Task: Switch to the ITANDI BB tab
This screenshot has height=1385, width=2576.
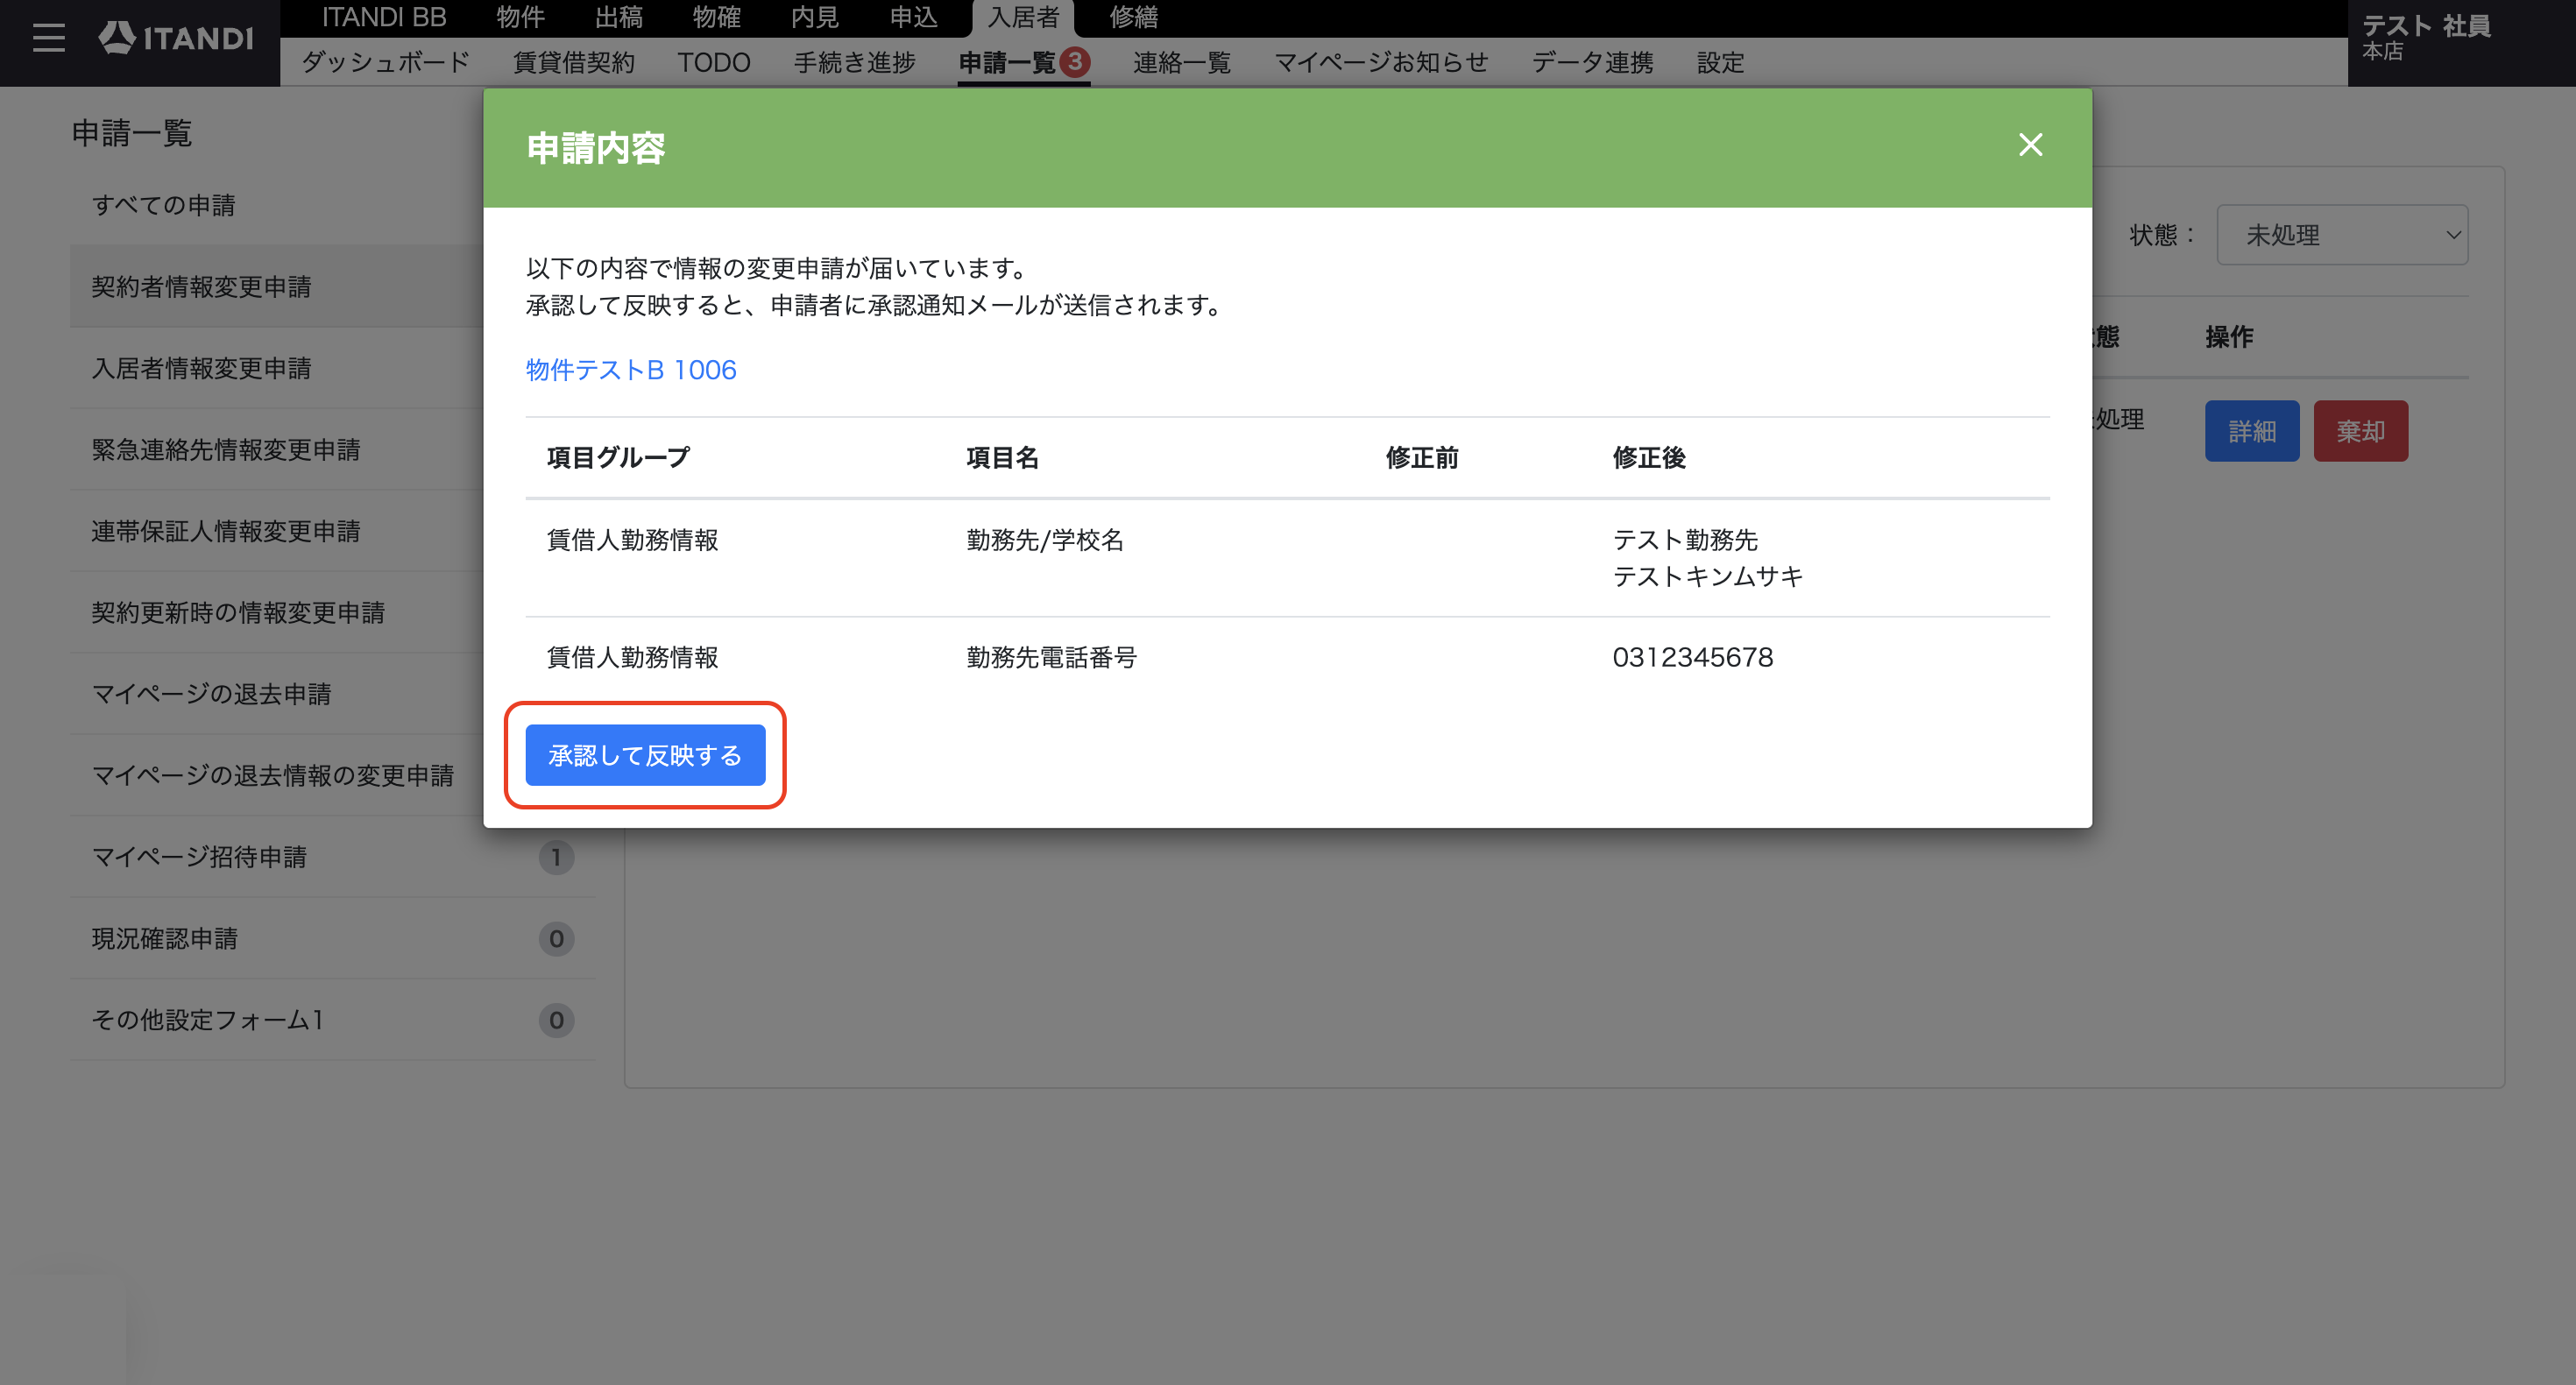Action: point(384,18)
